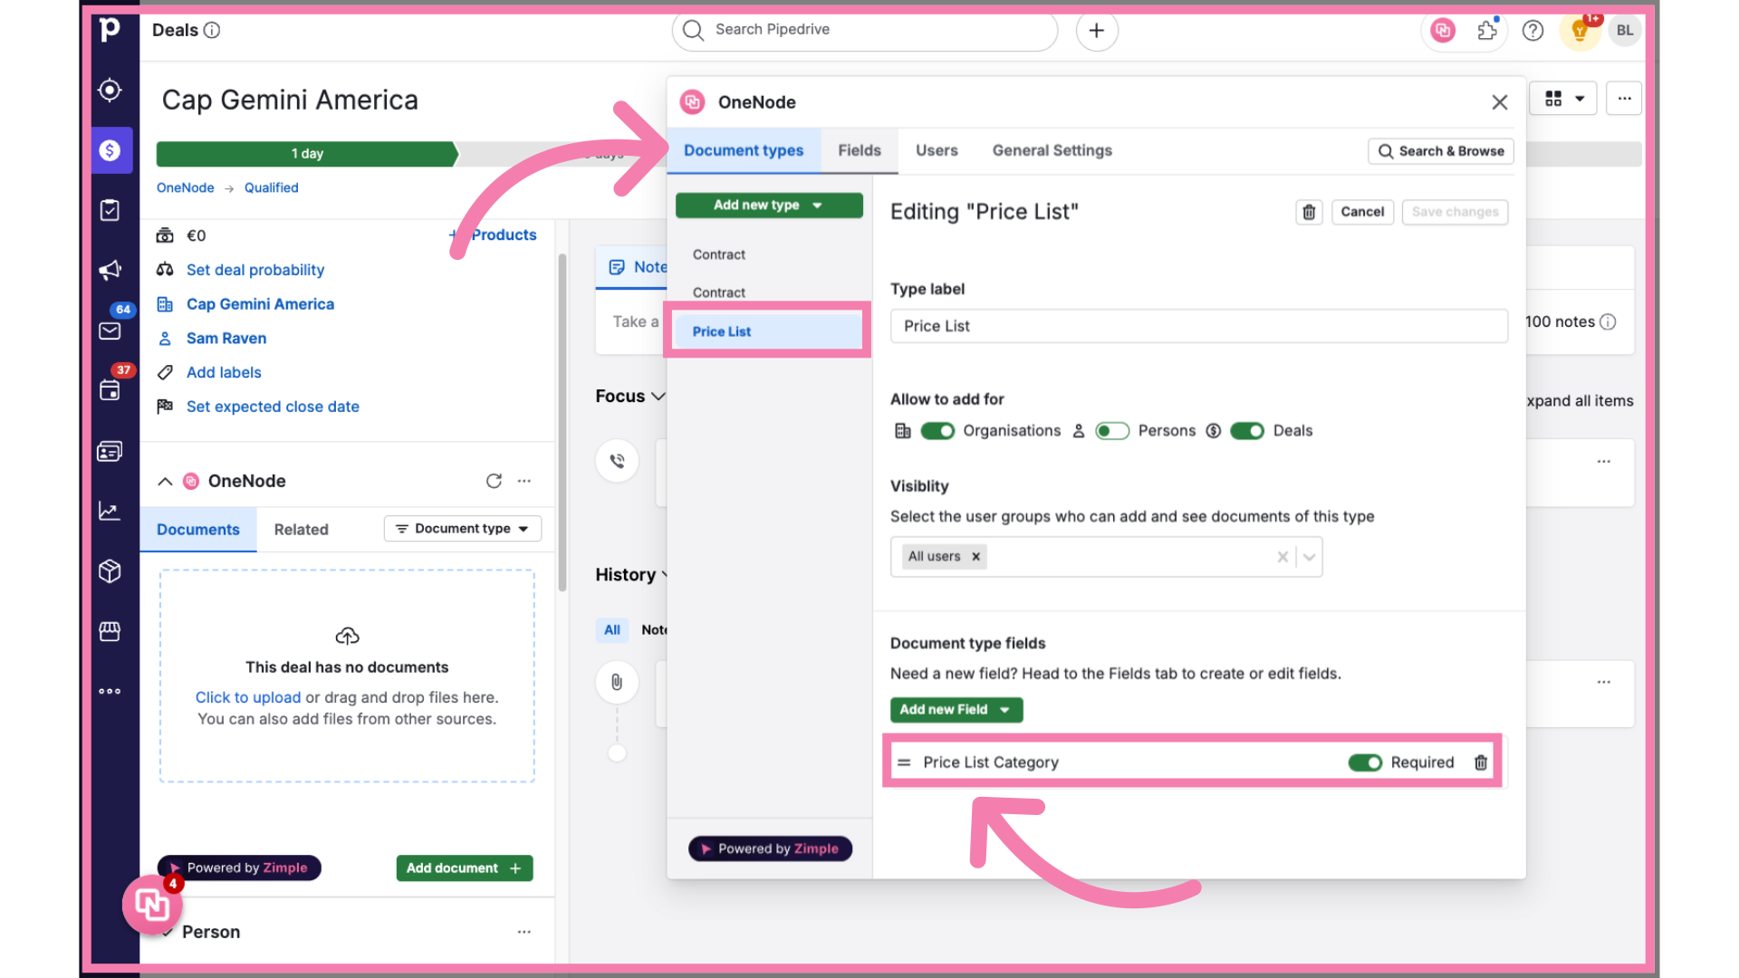Click Click to upload link
The width and height of the screenshot is (1739, 978).
coord(248,697)
